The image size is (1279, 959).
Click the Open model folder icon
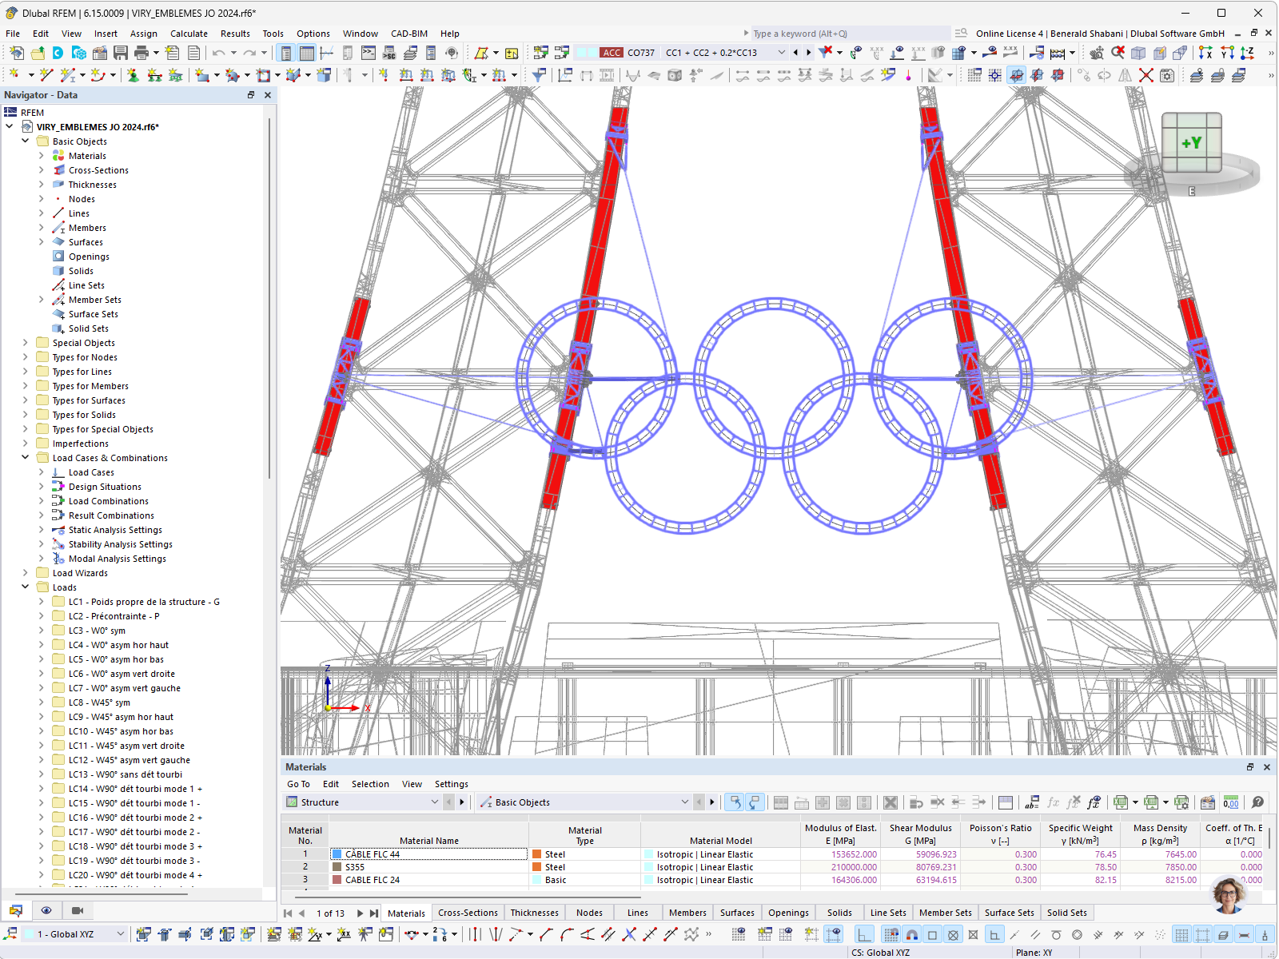[x=38, y=53]
